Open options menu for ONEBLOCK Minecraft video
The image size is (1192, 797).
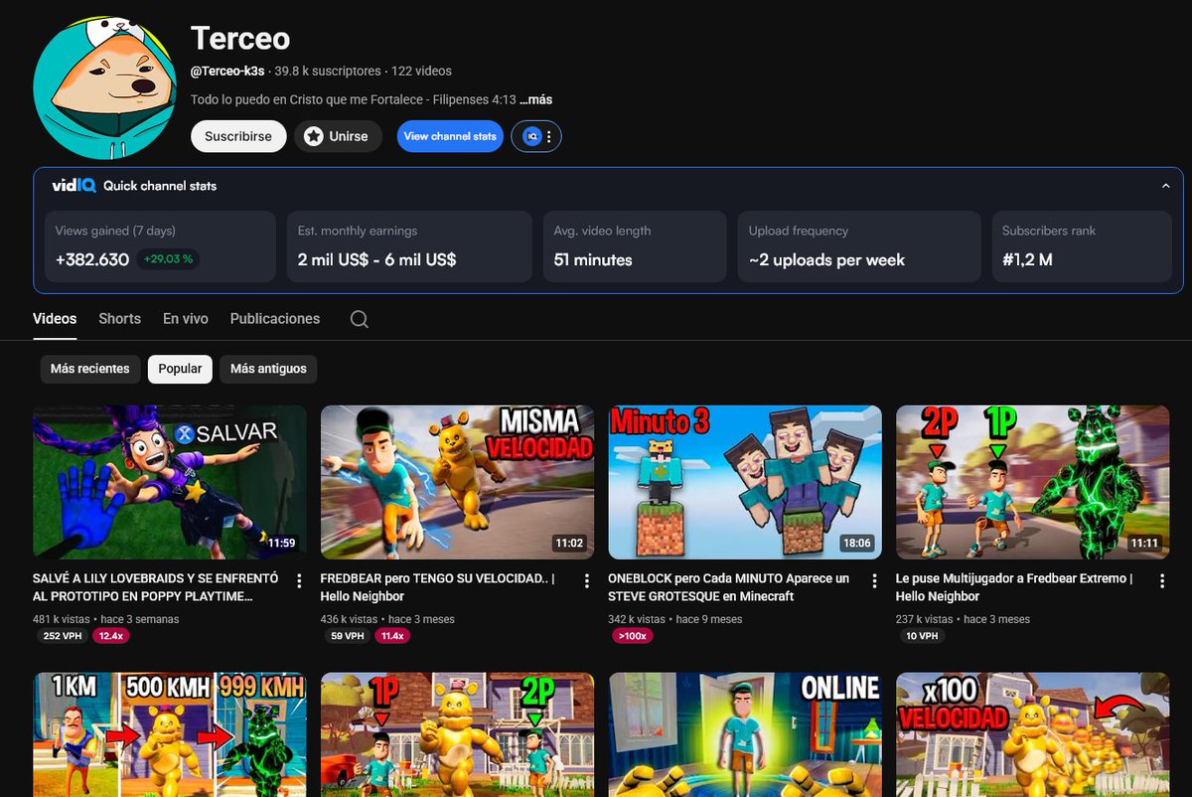(x=875, y=580)
